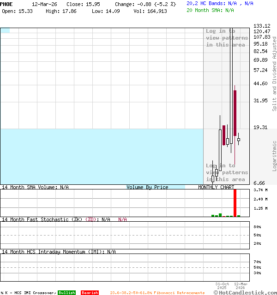Click the upper 'Log in to view patterns' text
The width and height of the screenshot is (277, 295).
(x=227, y=38)
